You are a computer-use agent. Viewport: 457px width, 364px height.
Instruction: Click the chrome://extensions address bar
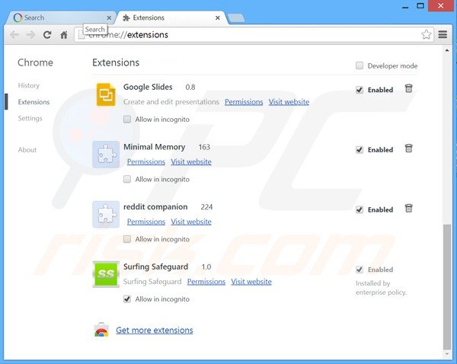point(254,35)
